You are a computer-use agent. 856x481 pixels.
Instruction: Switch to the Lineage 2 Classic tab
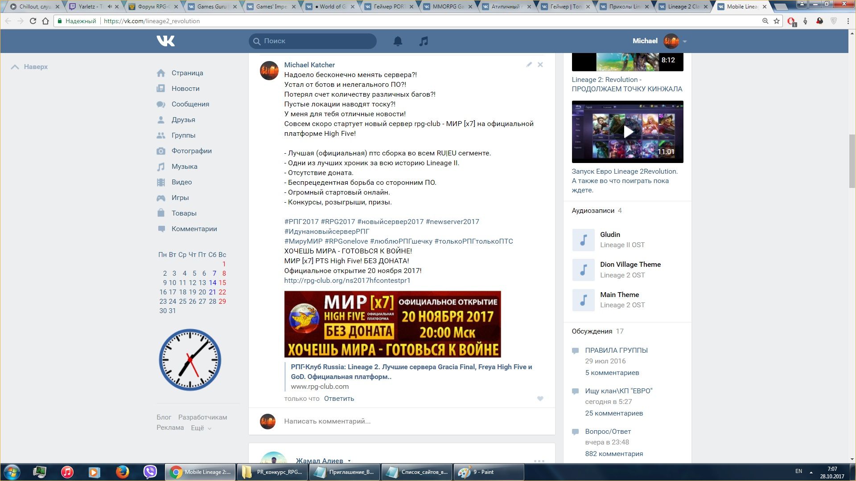682,7
